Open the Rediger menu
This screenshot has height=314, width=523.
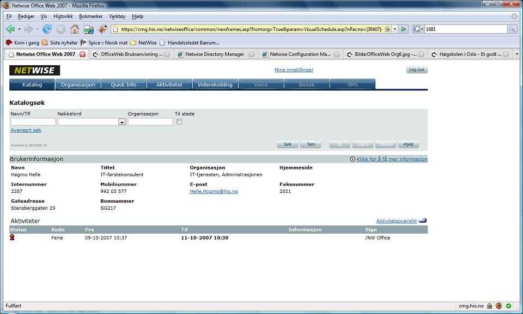[x=26, y=16]
